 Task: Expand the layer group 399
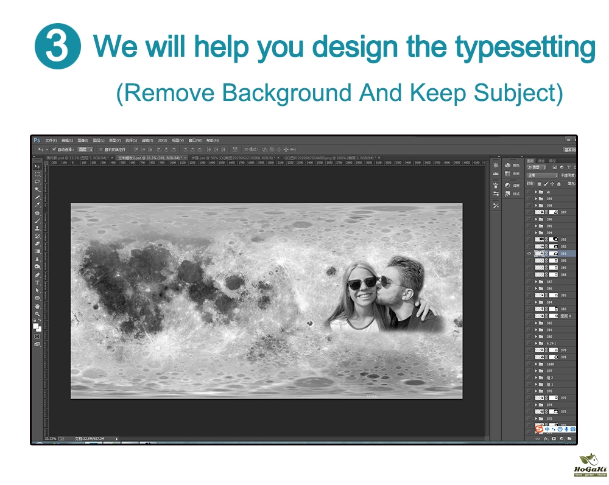tap(536, 199)
